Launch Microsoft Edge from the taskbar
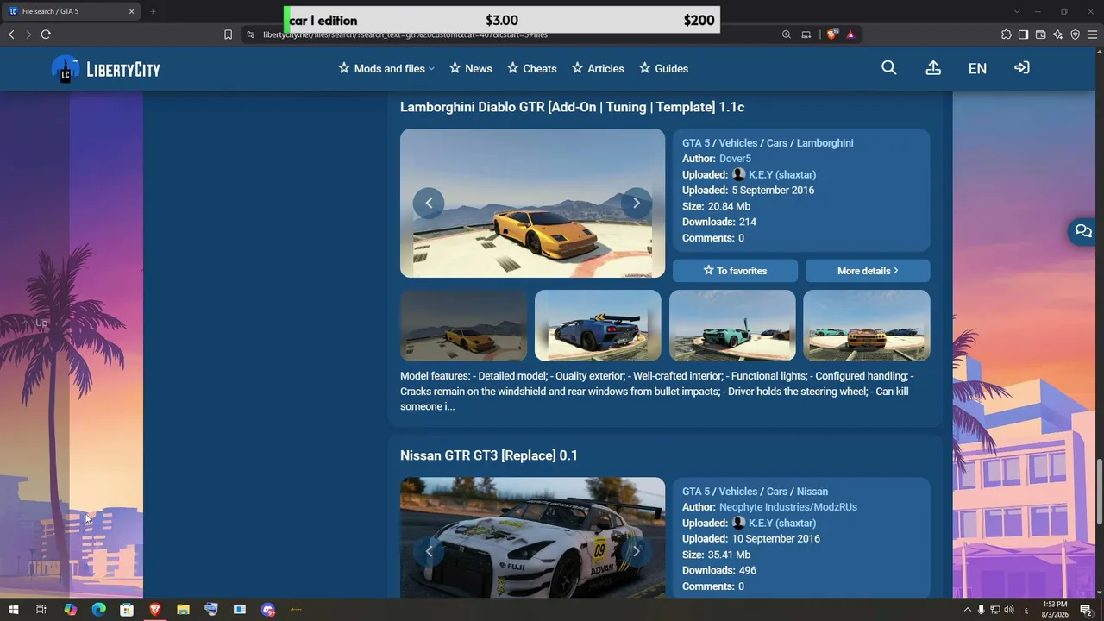 tap(98, 610)
